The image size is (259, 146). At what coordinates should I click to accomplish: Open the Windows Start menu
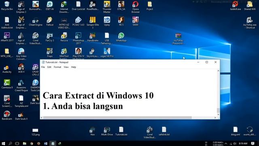pos(3,143)
